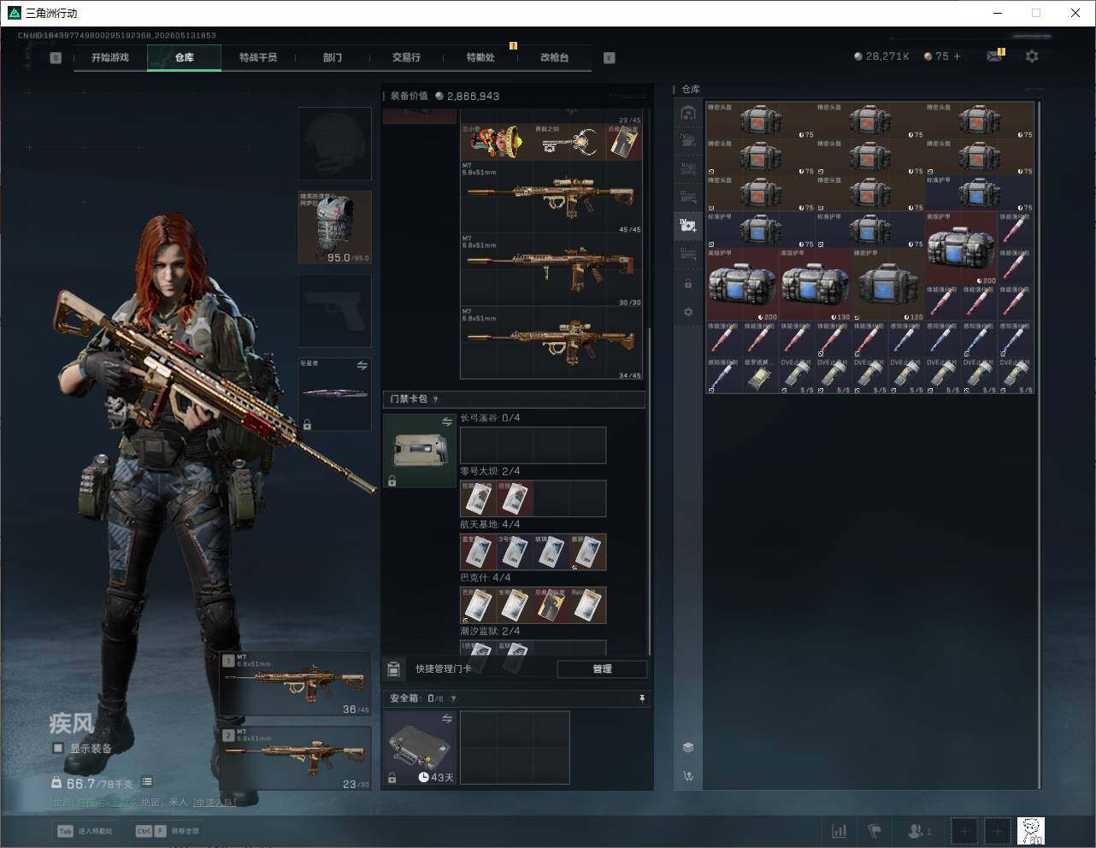Click the sort icon at the stash sidebar bottom

688,776
